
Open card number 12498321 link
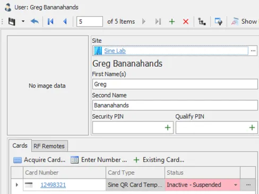(53, 185)
